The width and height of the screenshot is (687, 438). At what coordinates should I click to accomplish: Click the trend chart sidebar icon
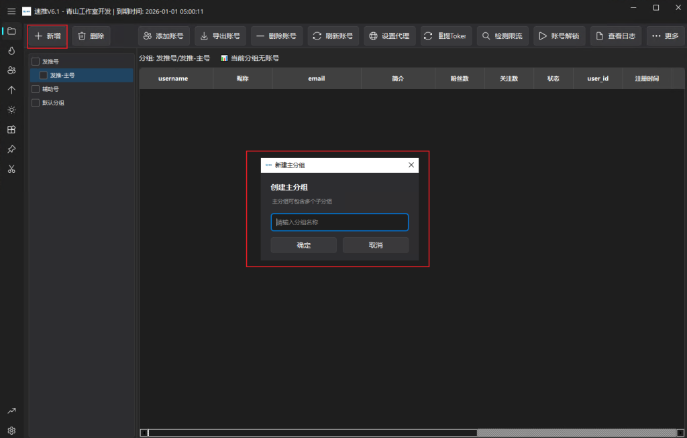11,411
